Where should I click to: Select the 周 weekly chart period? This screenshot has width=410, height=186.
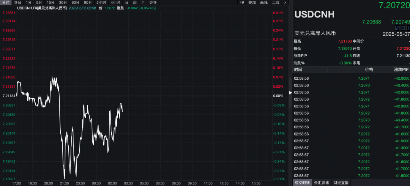pyautogui.click(x=135, y=2)
